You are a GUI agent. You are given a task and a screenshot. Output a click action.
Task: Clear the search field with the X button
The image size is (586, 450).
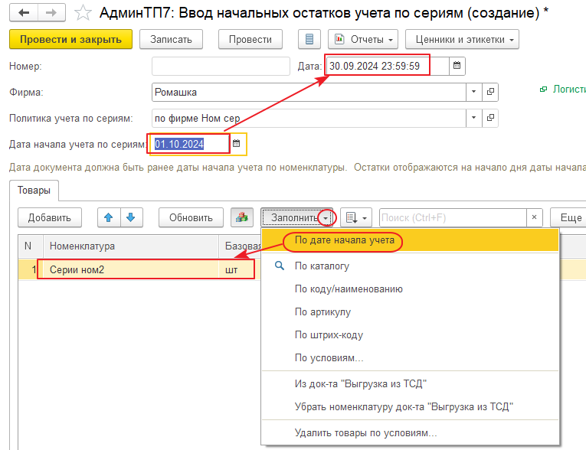535,217
